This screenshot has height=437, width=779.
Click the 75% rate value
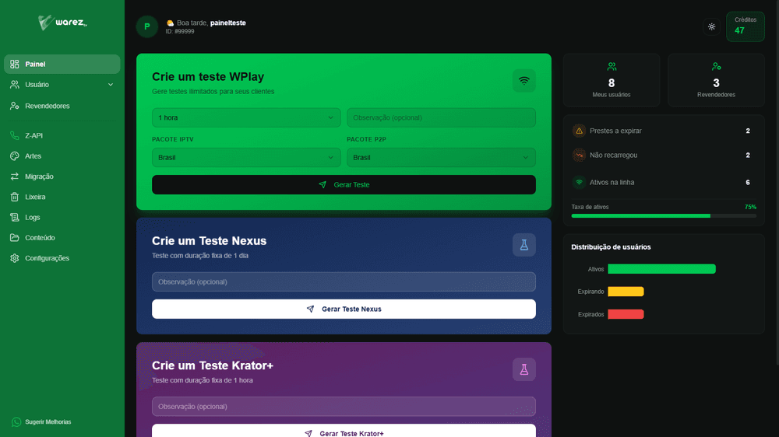pos(750,207)
